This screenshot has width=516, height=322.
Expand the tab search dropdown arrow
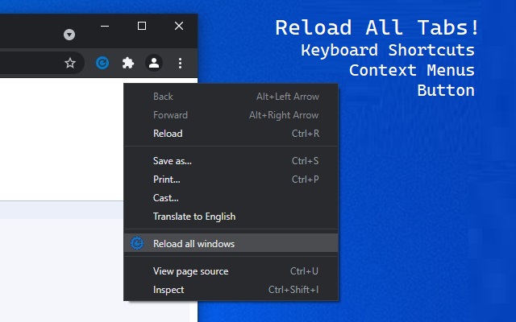tap(69, 35)
